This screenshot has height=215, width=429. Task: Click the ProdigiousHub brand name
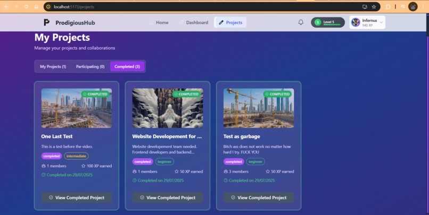[x=75, y=23]
